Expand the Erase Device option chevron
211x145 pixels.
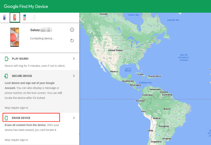pos(74,118)
